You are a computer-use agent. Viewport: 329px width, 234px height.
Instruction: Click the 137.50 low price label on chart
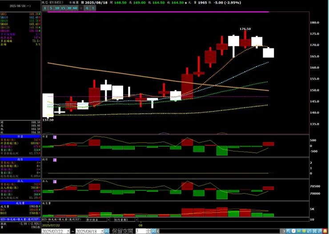click(48, 120)
